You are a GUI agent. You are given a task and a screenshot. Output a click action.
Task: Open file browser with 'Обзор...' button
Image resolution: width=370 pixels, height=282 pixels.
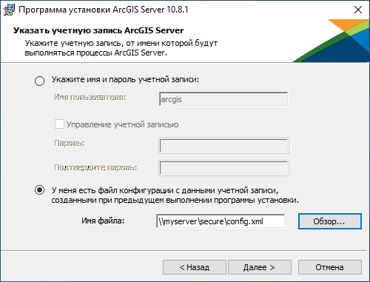pyautogui.click(x=330, y=221)
